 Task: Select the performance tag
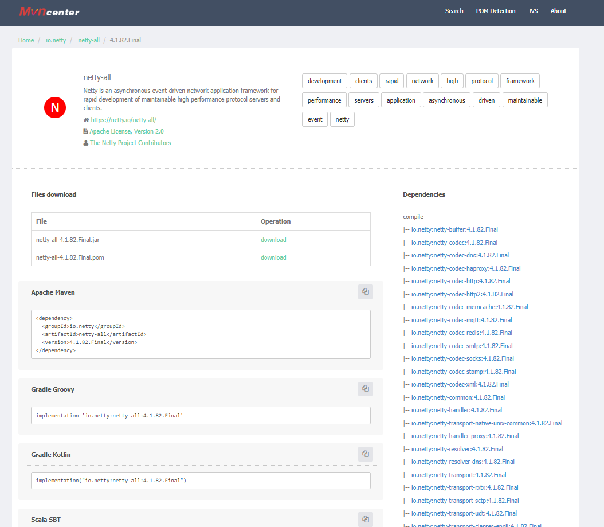click(x=324, y=100)
